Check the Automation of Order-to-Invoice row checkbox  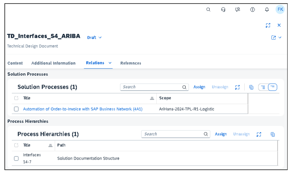(x=16, y=109)
